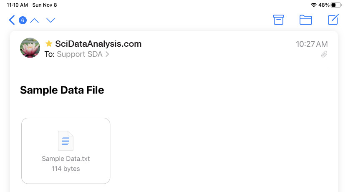Viewport: 348px width, 192px height.
Task: Archive this email message
Action: pos(278,20)
